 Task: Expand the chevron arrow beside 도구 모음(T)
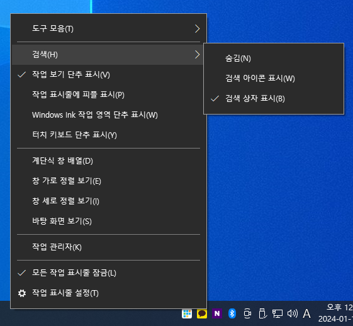[197, 28]
